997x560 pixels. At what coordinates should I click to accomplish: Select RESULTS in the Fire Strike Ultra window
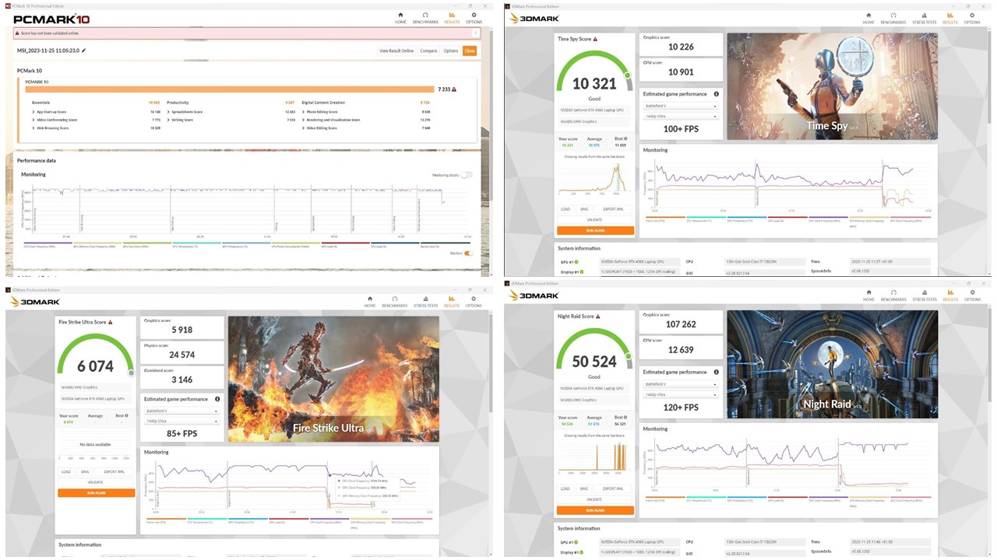coord(452,302)
